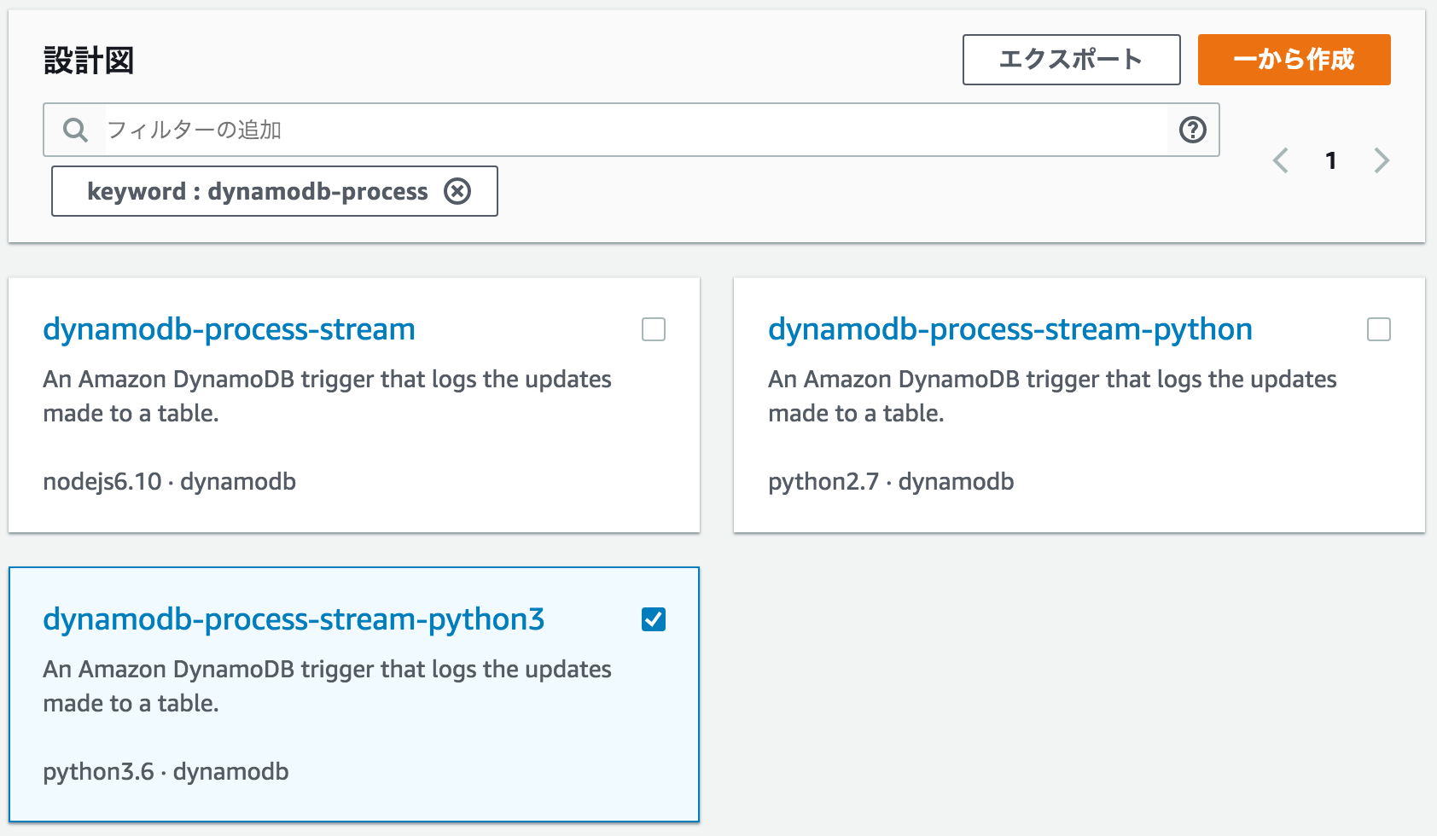Viewport: 1437px width, 836px height.
Task: Open the filter help question mark icon
Action: coord(1192,130)
